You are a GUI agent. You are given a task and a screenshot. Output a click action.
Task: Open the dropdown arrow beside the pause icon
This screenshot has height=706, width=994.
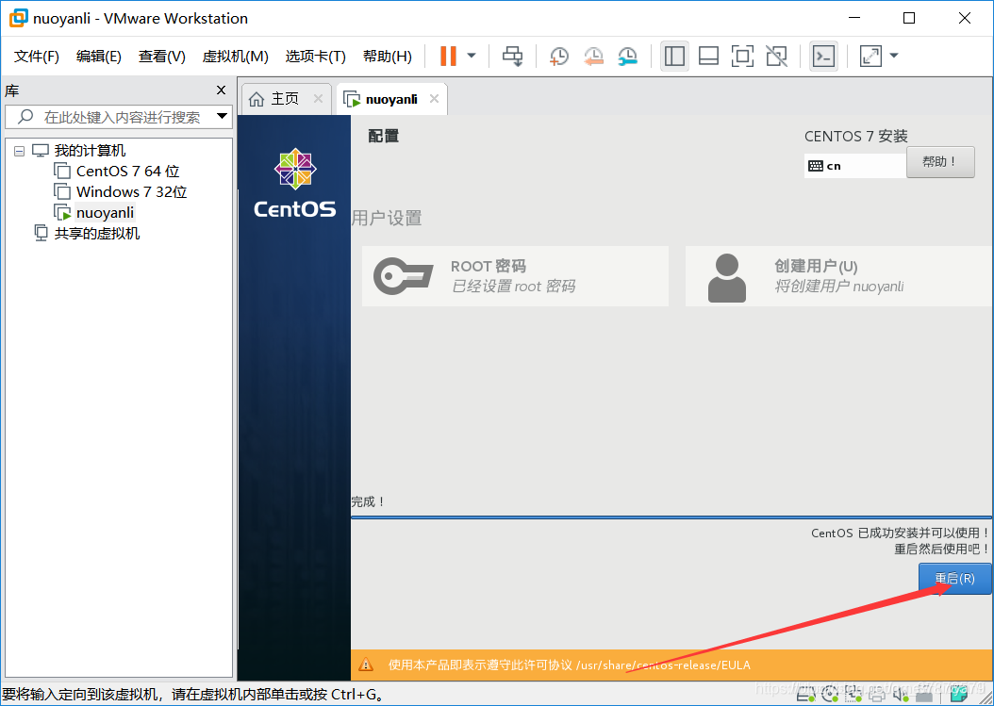click(x=472, y=56)
